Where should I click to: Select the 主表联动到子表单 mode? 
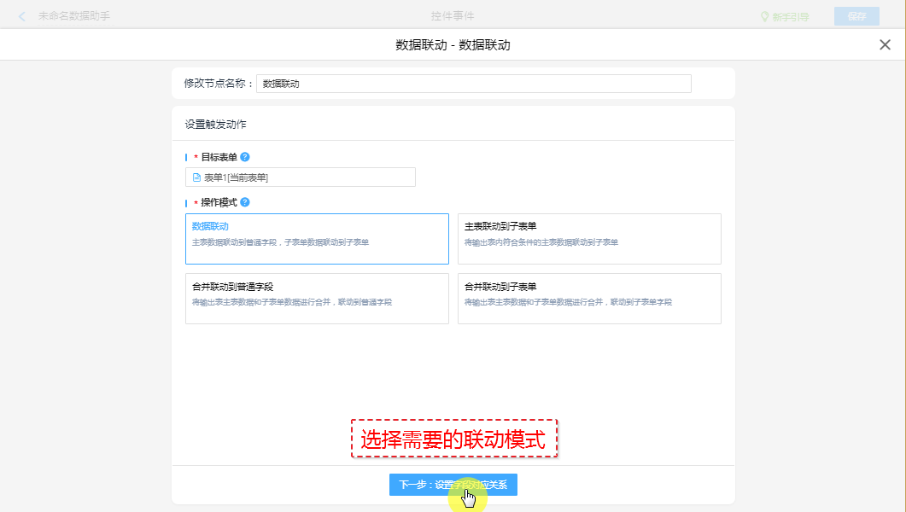click(x=589, y=239)
